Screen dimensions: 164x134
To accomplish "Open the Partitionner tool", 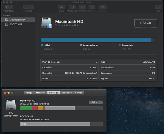I will point(72,7).
